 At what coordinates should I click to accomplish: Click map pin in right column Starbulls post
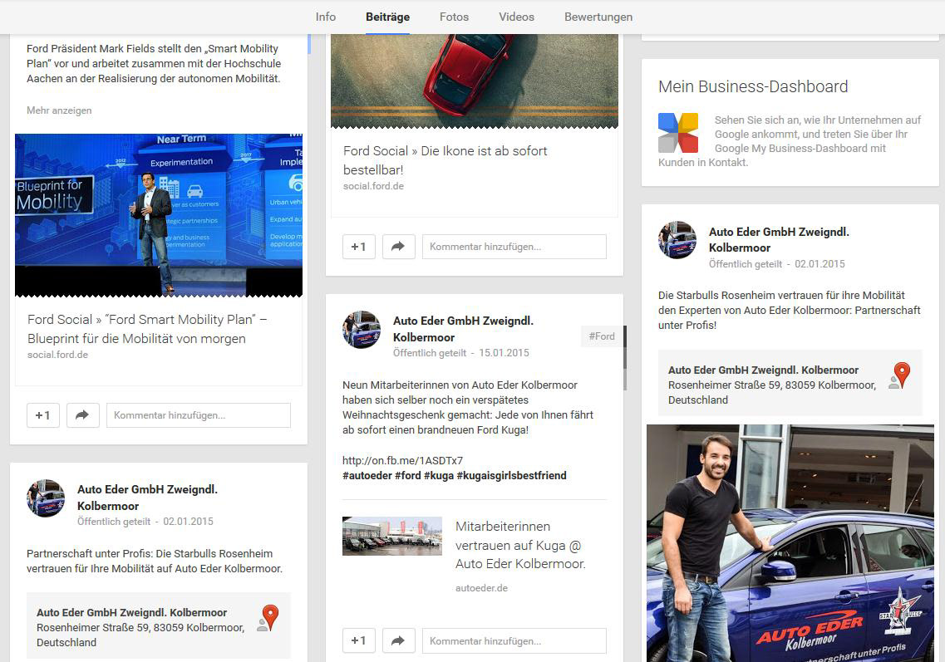(901, 375)
